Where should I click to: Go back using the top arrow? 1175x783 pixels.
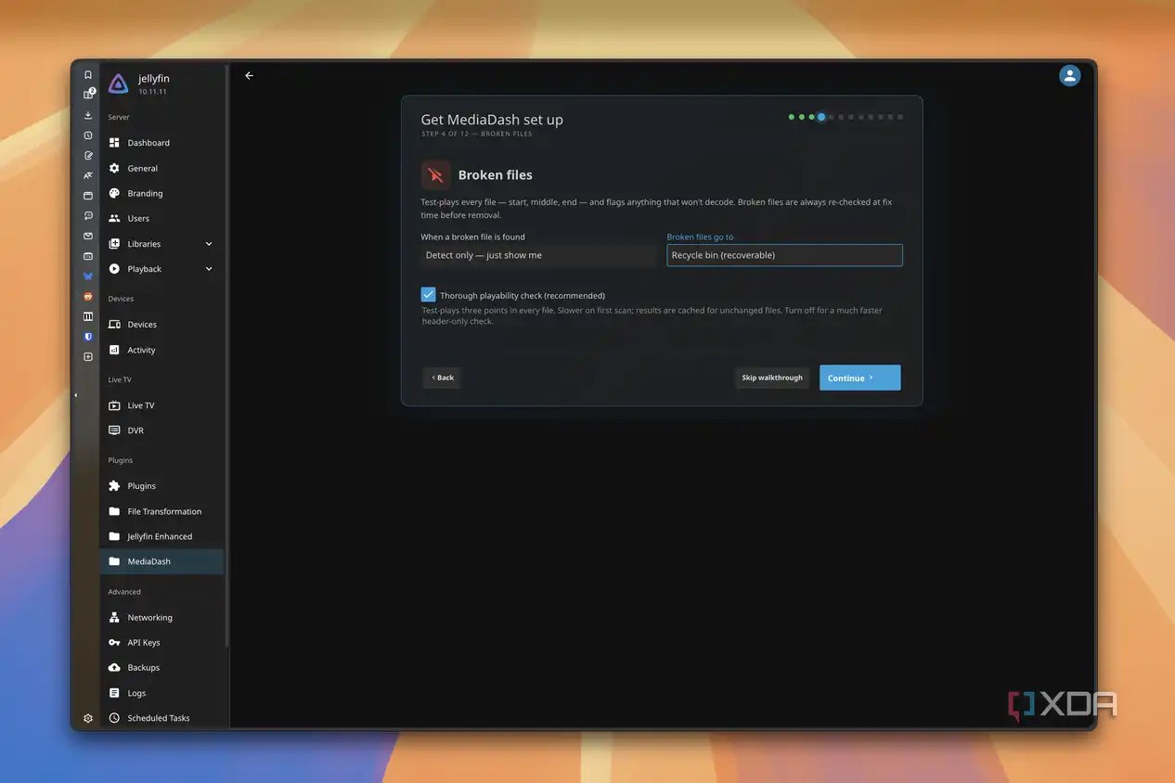click(x=249, y=76)
